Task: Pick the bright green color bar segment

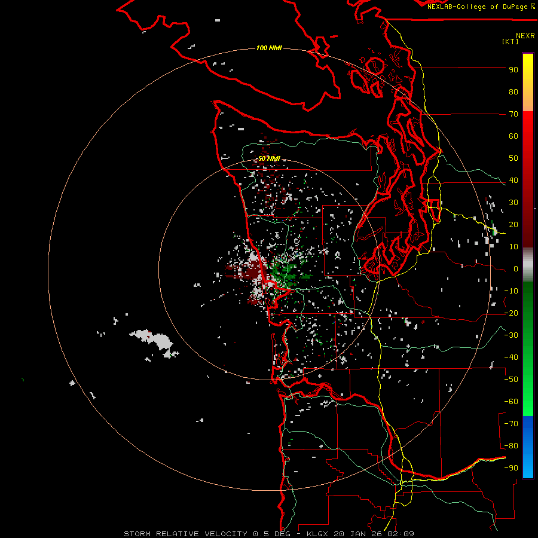Action: (x=528, y=405)
